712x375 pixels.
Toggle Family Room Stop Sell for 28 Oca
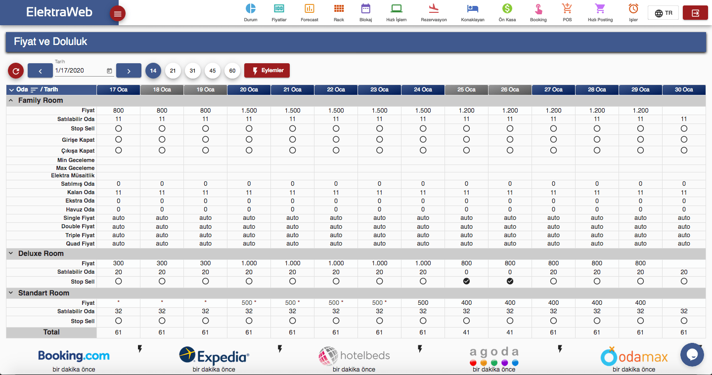[x=597, y=128]
